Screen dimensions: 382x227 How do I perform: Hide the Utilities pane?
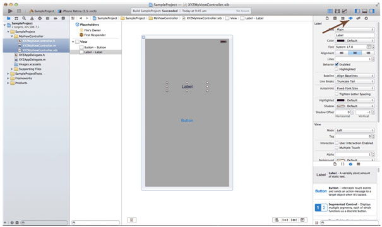click(372, 11)
